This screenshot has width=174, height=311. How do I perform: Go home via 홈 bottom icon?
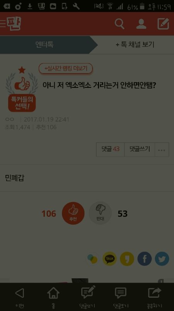53,297
